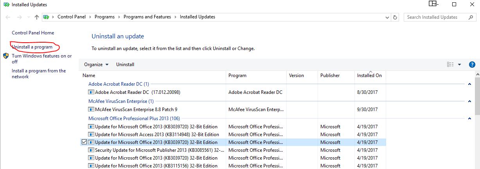Click the search magnifier icon
The image size is (480, 169).
click(471, 17)
